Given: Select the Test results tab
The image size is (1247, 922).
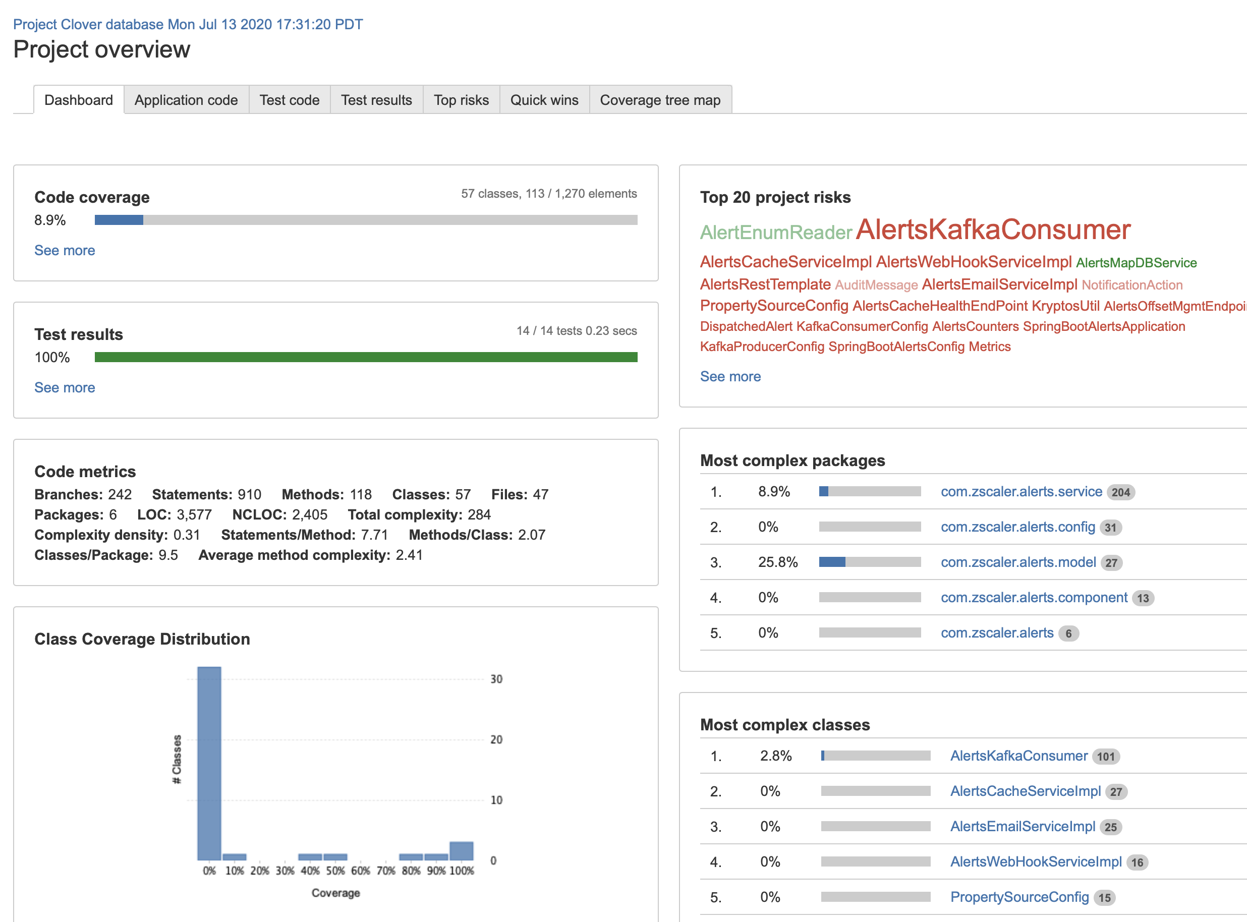Looking at the screenshot, I should point(376,100).
